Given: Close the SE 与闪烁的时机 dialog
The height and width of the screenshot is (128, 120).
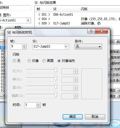Looking at the screenshot, I should click(102, 31).
